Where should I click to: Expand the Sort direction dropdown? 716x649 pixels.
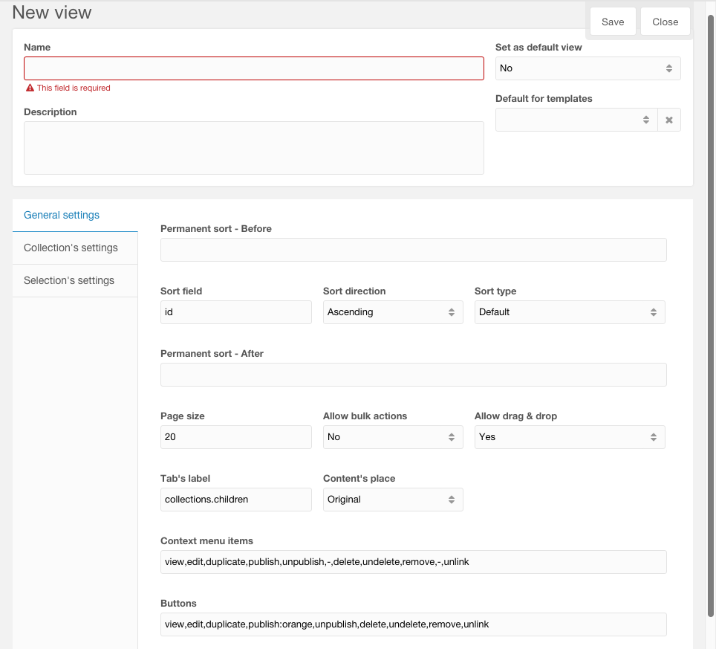(x=393, y=312)
